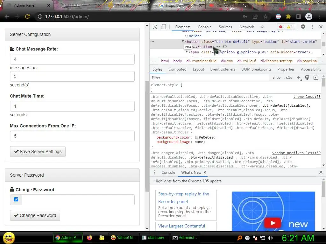Click the Change Password button
This screenshot has height=244, width=326.
point(35,215)
